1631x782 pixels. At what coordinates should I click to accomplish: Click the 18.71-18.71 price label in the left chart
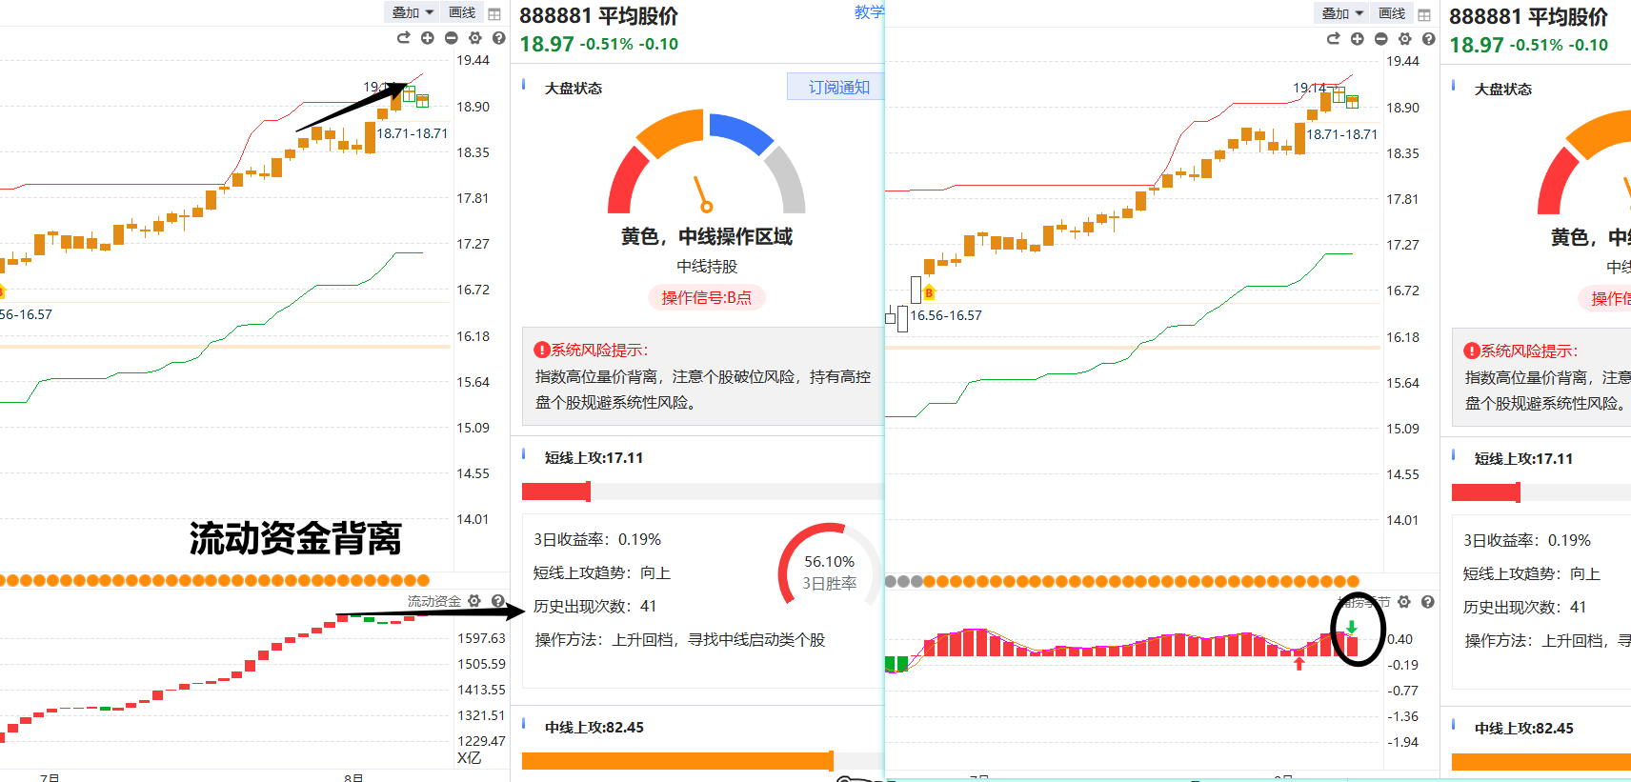coord(412,133)
